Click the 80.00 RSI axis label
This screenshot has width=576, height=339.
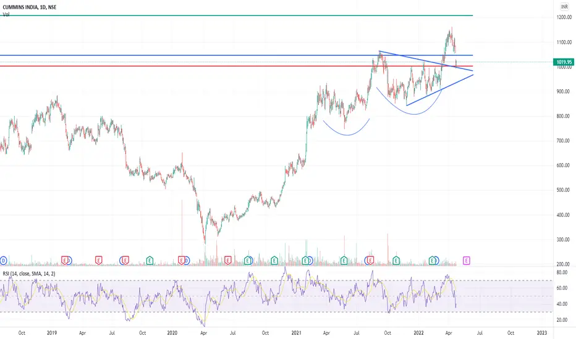562,272
